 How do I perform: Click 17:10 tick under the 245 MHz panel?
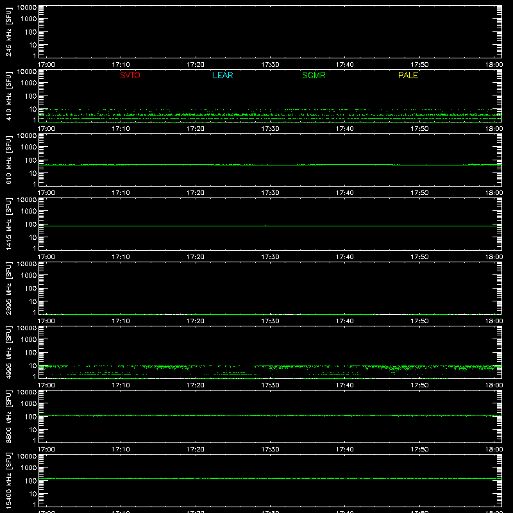click(x=121, y=65)
